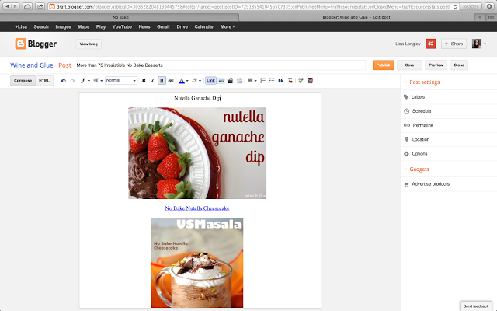Screen dimensions: 497x311
Task: Click the Publish button
Action: tap(383, 65)
